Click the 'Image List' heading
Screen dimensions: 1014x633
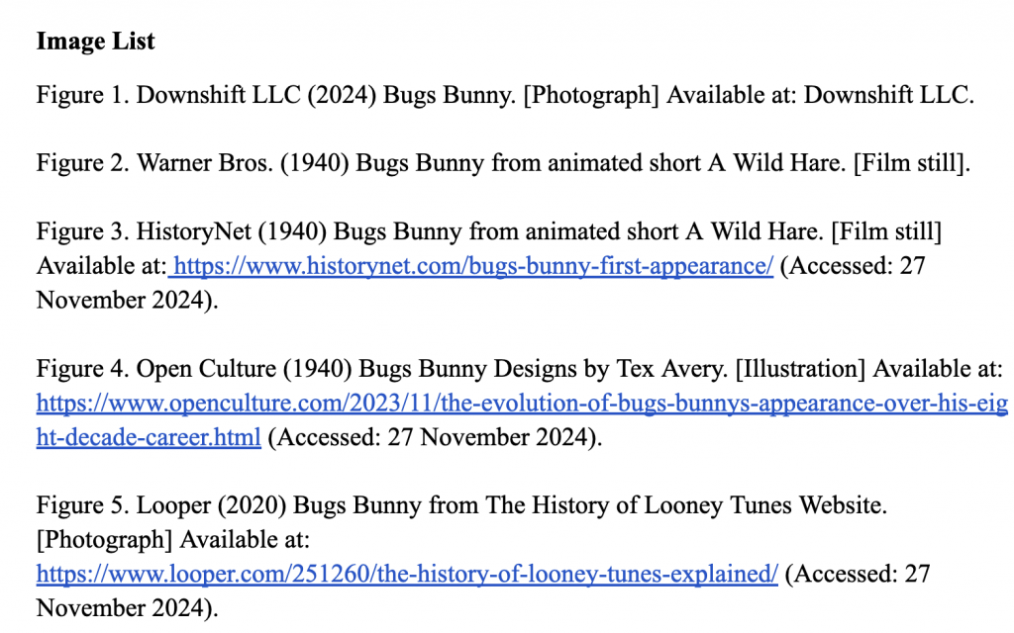pyautogui.click(x=95, y=42)
